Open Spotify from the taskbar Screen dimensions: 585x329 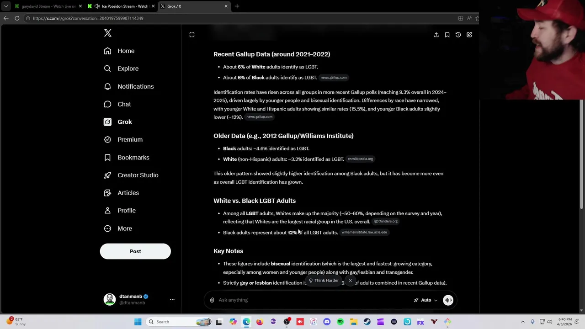click(x=340, y=322)
